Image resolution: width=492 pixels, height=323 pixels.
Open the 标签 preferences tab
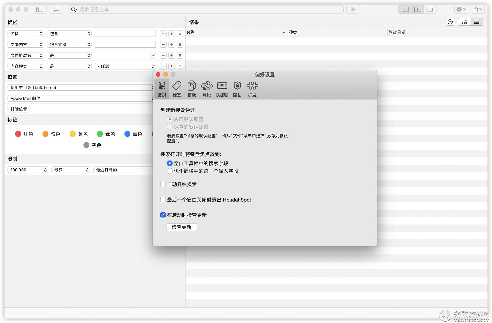(177, 89)
